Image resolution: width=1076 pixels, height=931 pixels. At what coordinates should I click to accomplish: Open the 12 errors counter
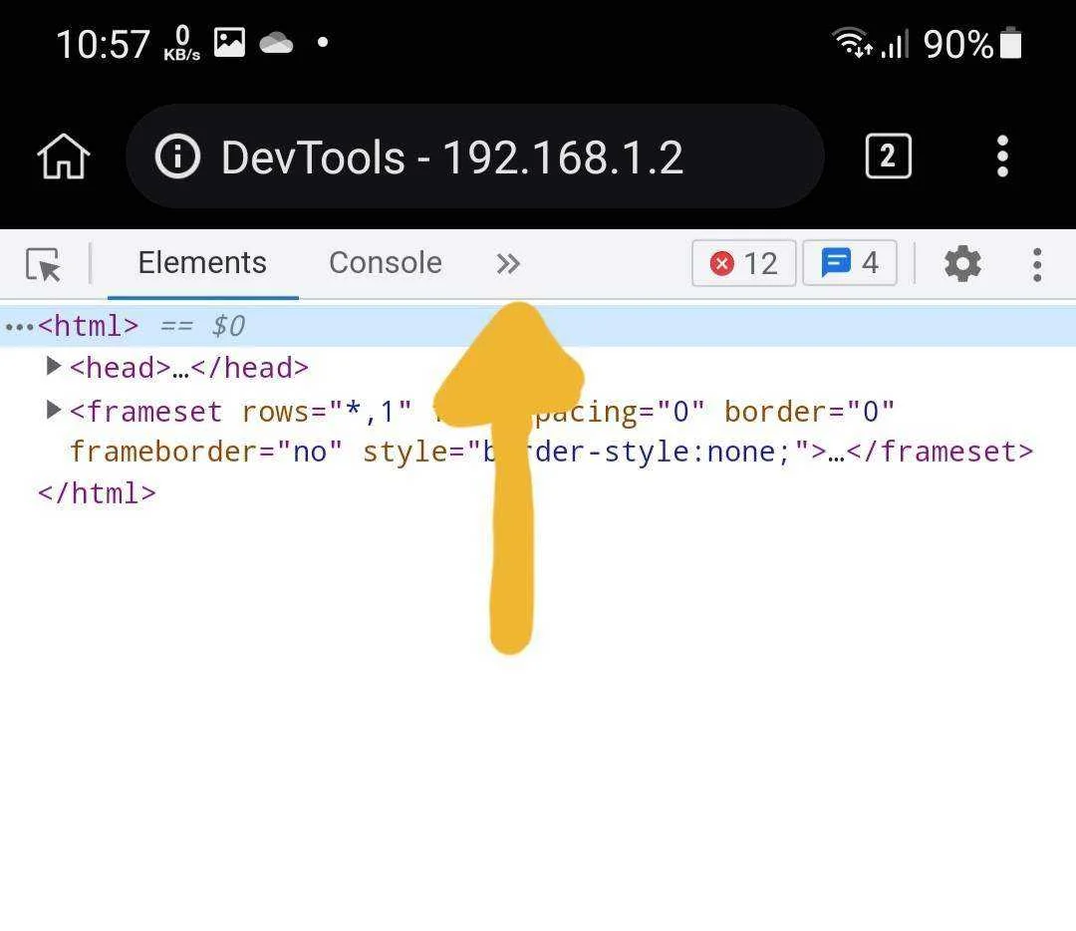tap(744, 263)
